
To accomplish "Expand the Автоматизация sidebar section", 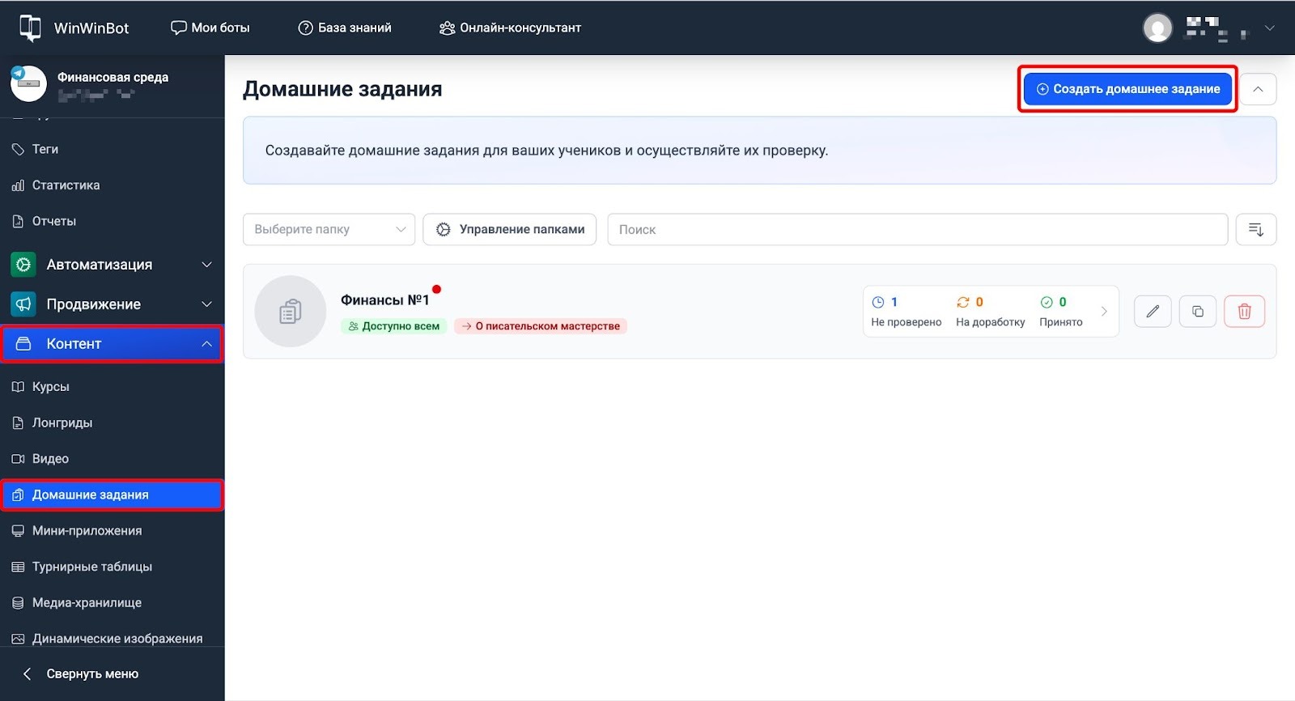I will 112,265.
